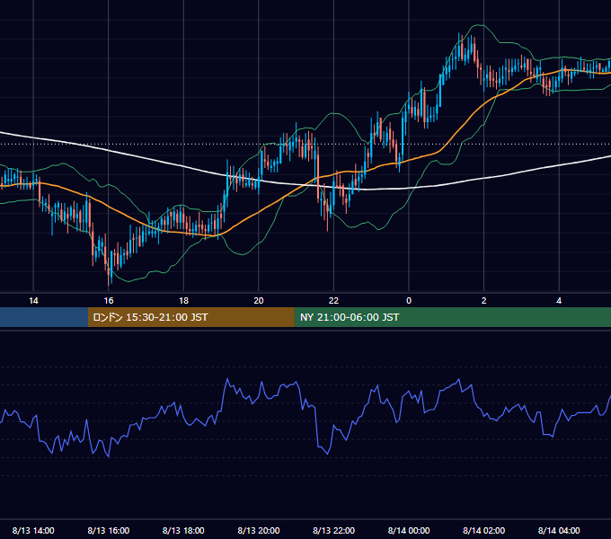Viewport: 611px width, 539px height.
Task: Click the 16 hour axis label
Action: click(109, 301)
